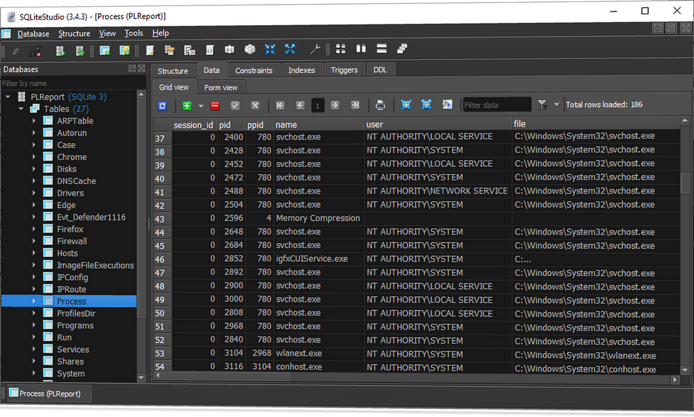Open filter mode dropdown arrow
The width and height of the screenshot is (694, 417).
[x=556, y=105]
